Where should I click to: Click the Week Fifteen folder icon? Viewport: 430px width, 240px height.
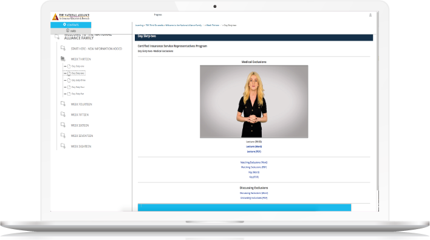(63, 114)
